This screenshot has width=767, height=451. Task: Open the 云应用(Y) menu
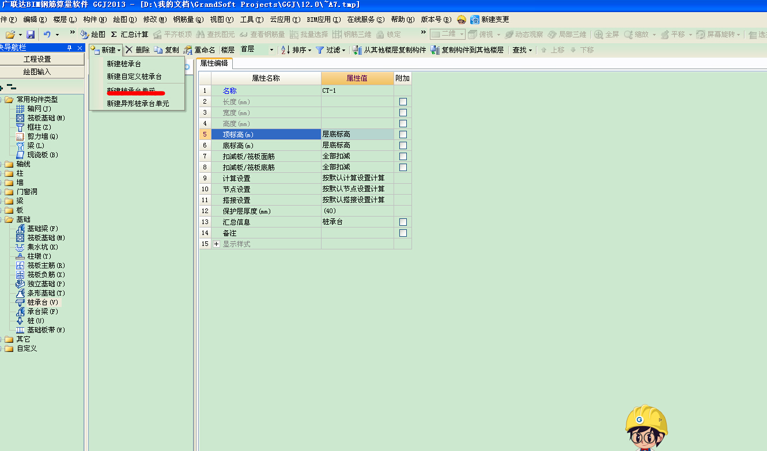285,19
